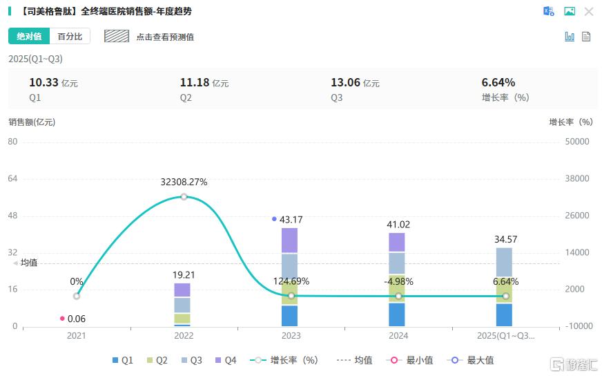Click the 10.33 亿元 Q1 value

tap(53, 83)
